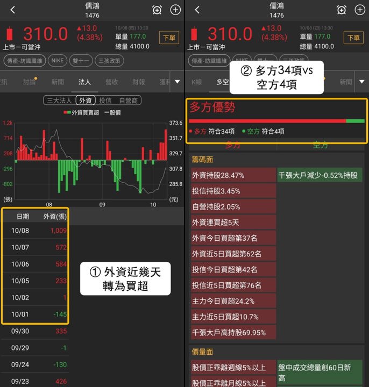Select 傳產-紡織纖維 tag in right screen

pos(209,61)
